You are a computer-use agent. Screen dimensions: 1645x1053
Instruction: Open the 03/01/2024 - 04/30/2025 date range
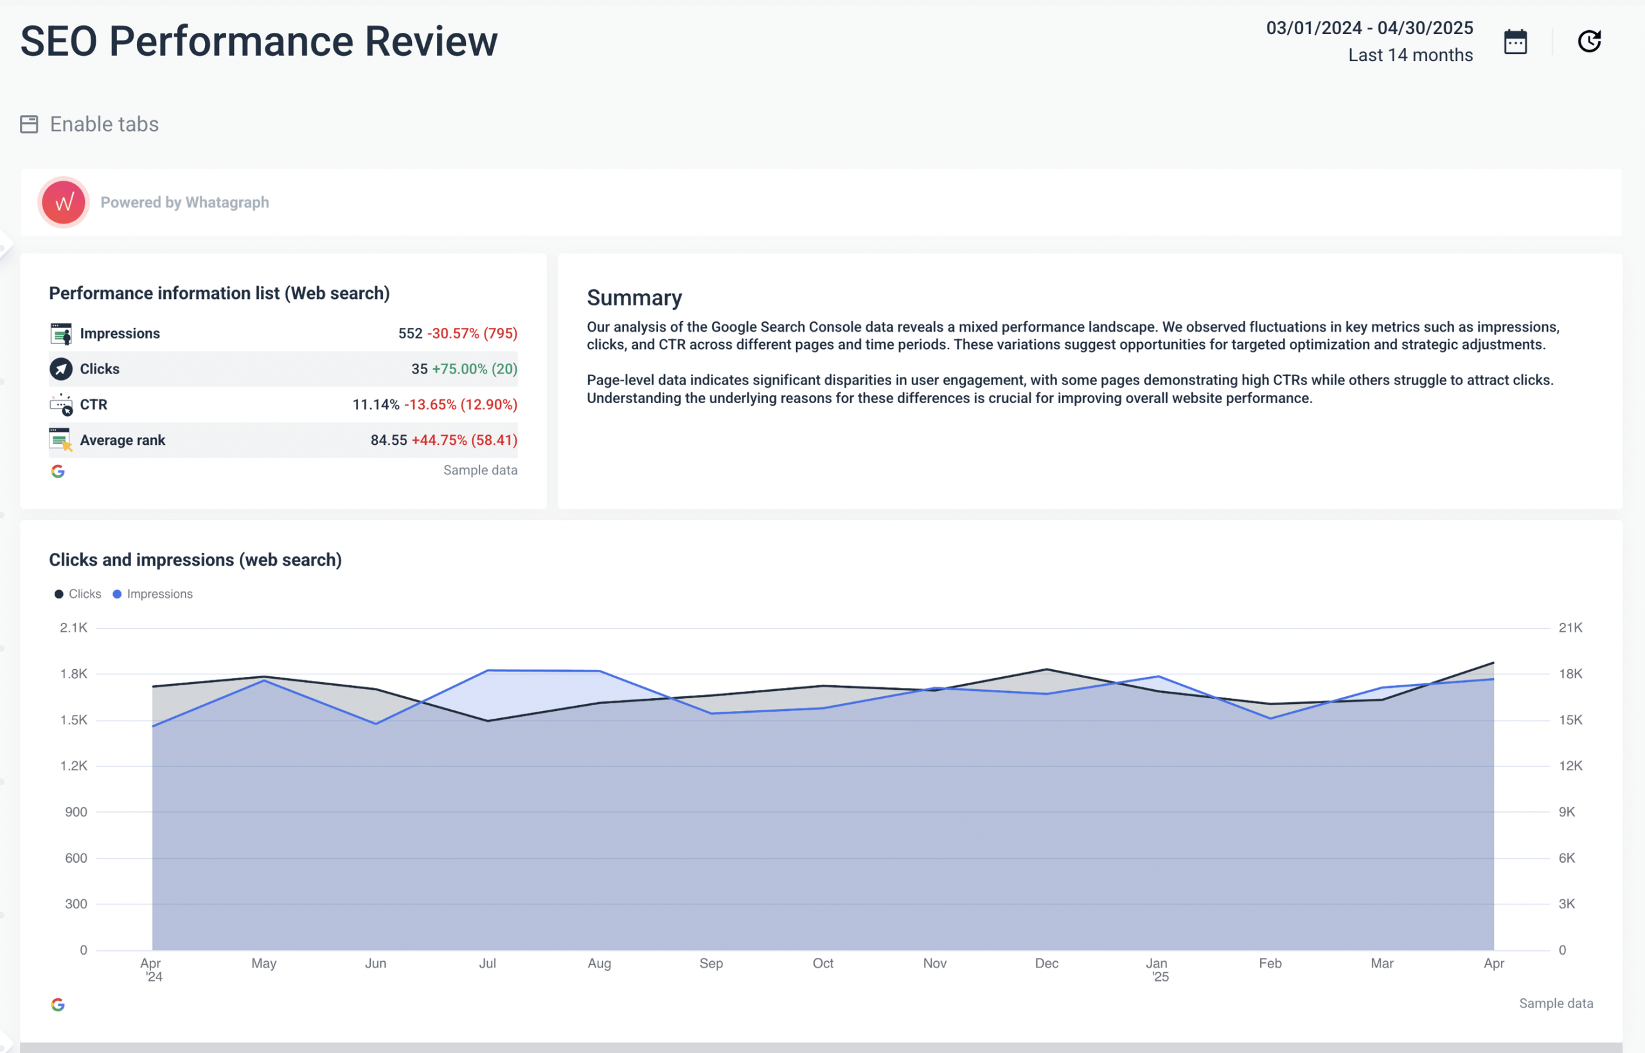coord(1369,28)
